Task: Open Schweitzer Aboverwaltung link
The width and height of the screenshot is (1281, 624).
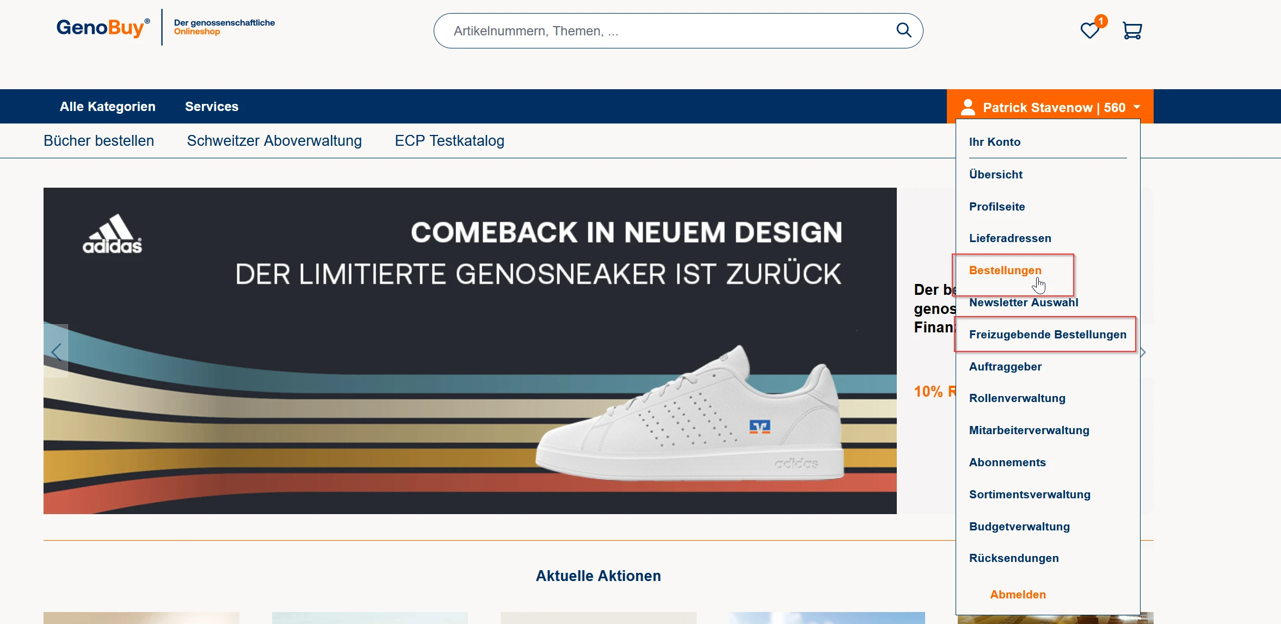Action: (274, 141)
